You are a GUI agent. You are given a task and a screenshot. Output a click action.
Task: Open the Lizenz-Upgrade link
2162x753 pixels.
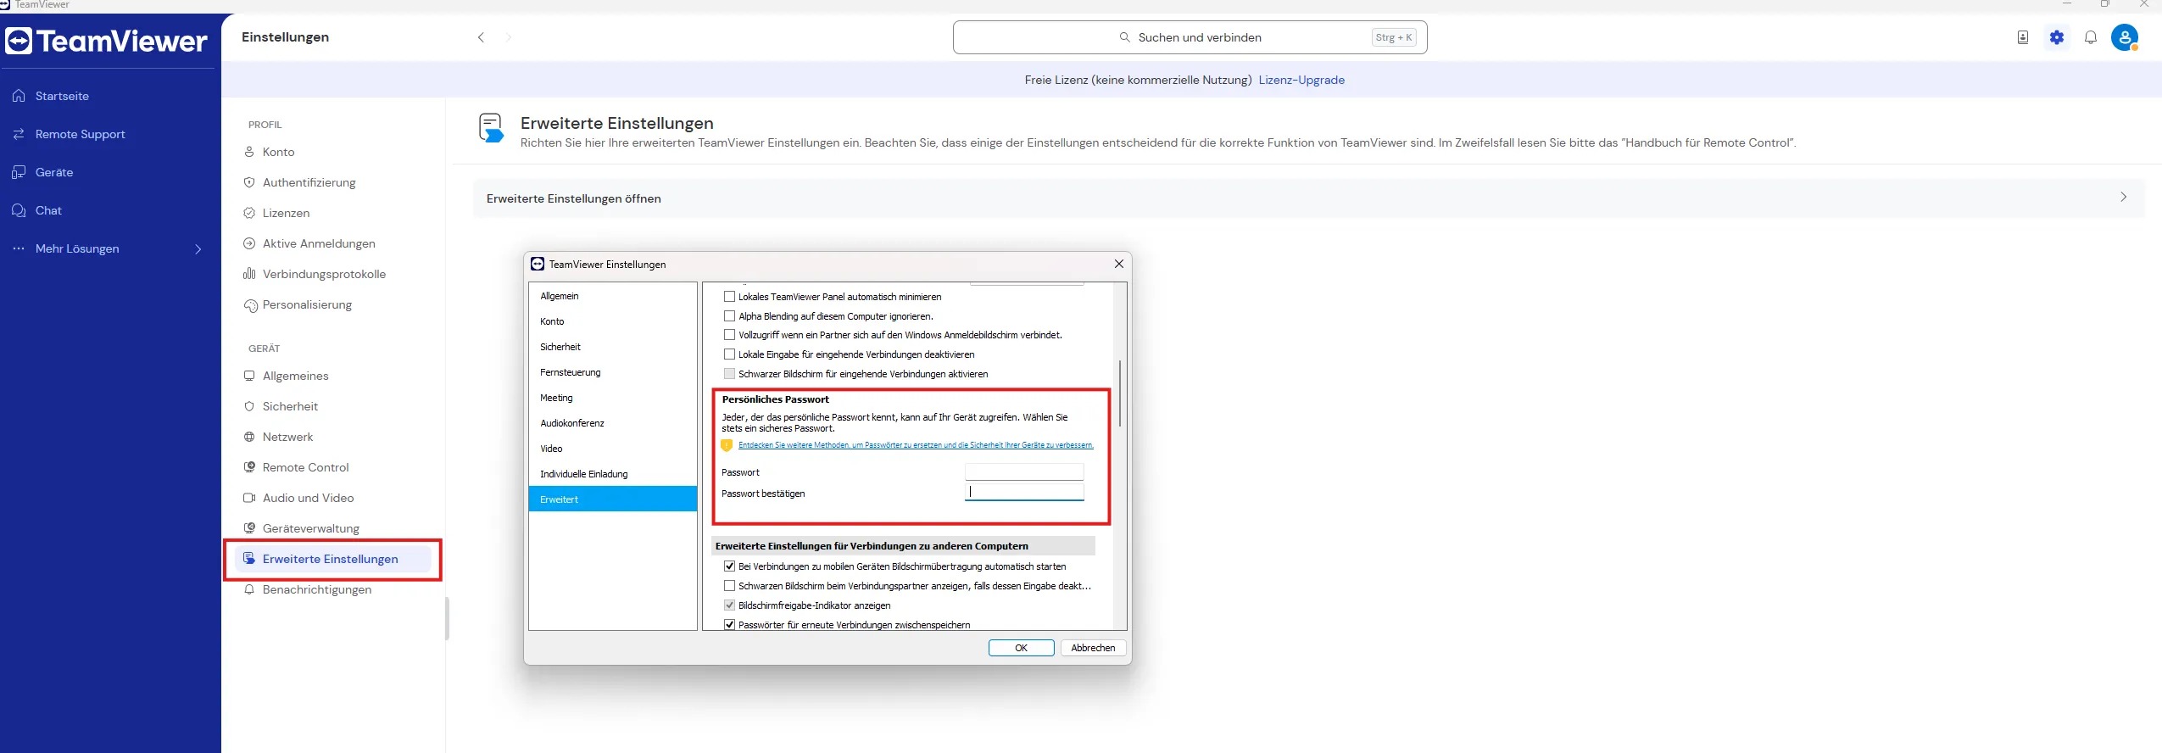coord(1301,80)
